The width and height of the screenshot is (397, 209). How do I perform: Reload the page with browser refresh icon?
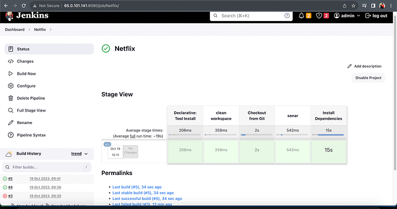(x=24, y=6)
